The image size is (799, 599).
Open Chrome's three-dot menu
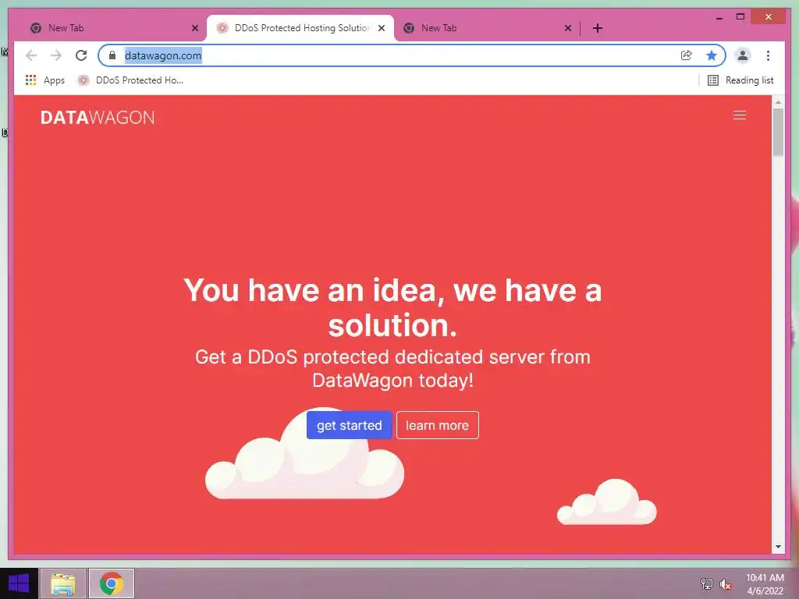[768, 55]
